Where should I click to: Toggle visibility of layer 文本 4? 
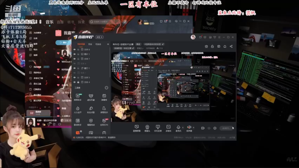click(x=74, y=82)
